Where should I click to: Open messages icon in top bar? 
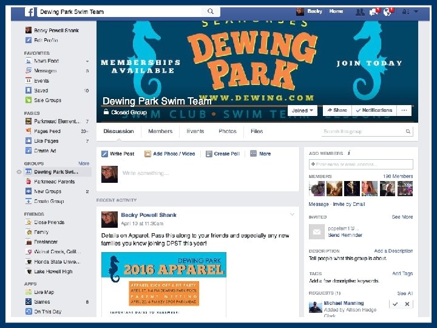point(374,12)
